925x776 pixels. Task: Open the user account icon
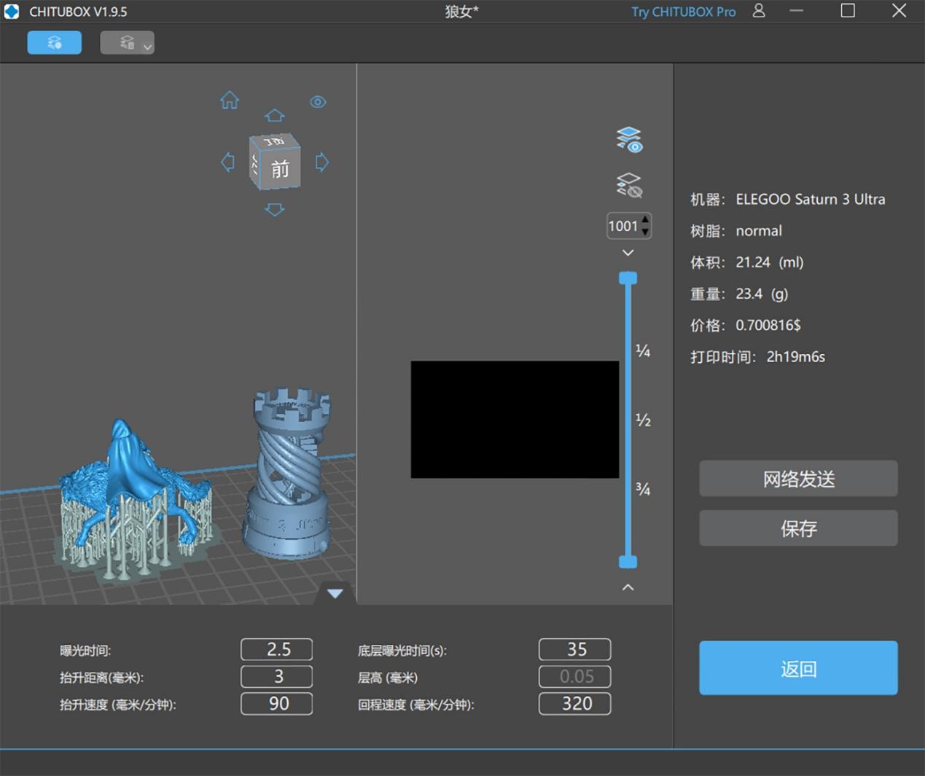[759, 11]
